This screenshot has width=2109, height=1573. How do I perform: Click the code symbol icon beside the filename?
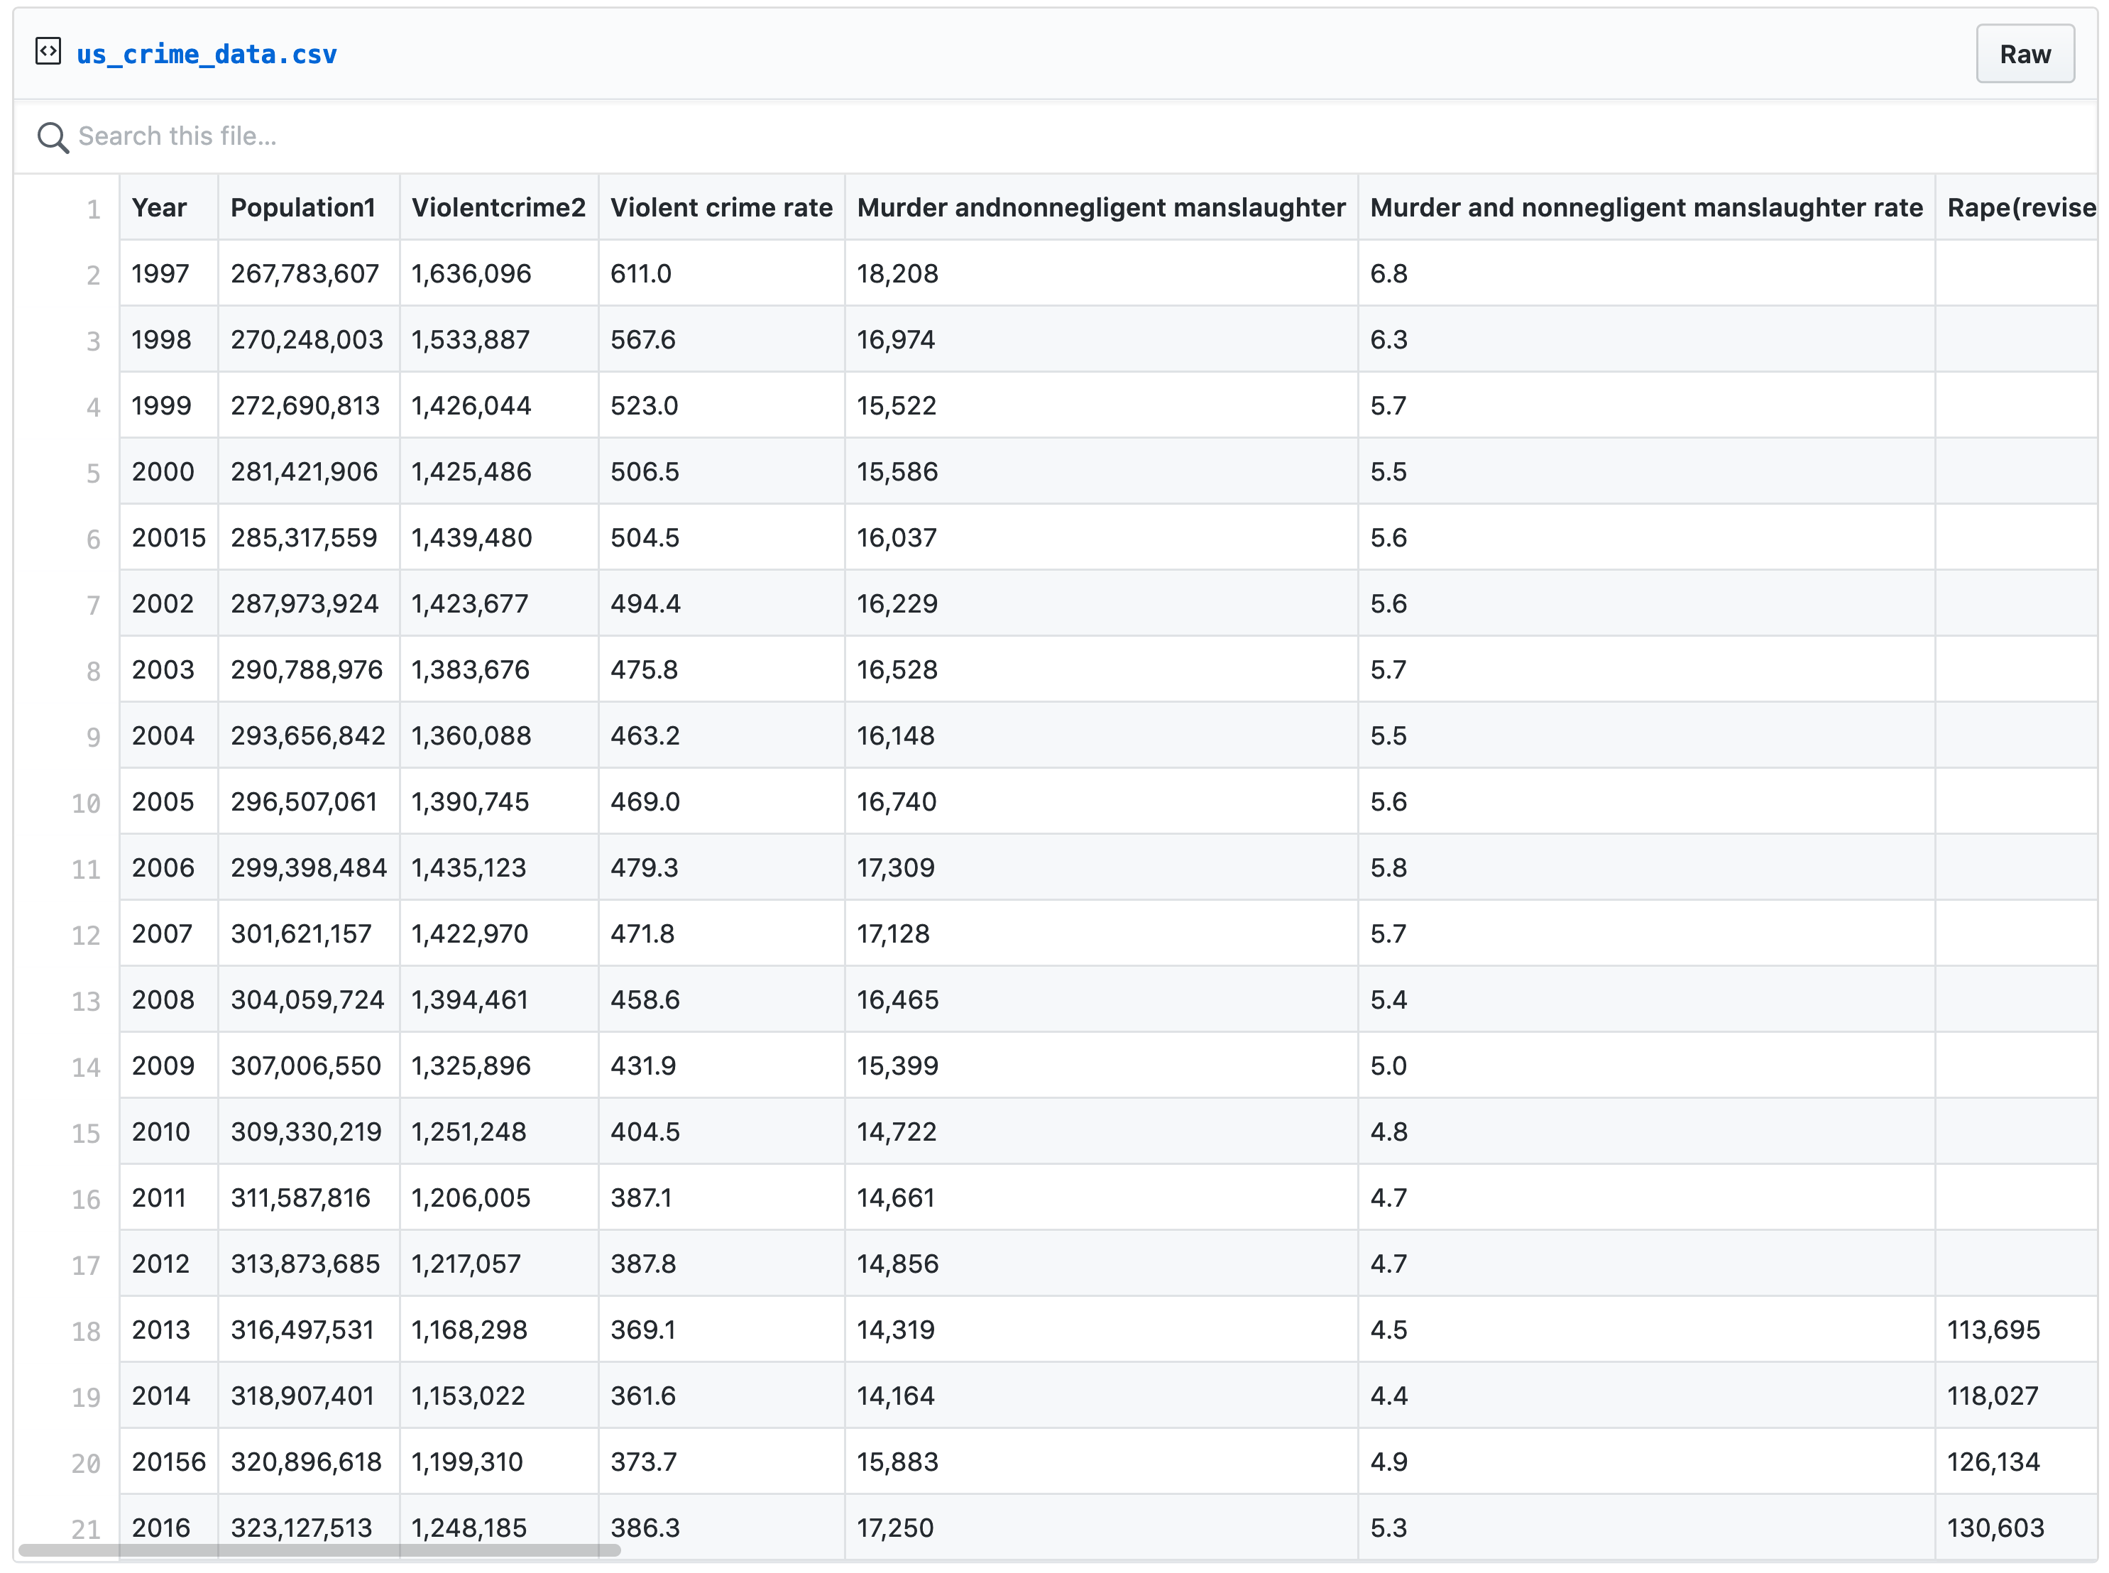[48, 53]
